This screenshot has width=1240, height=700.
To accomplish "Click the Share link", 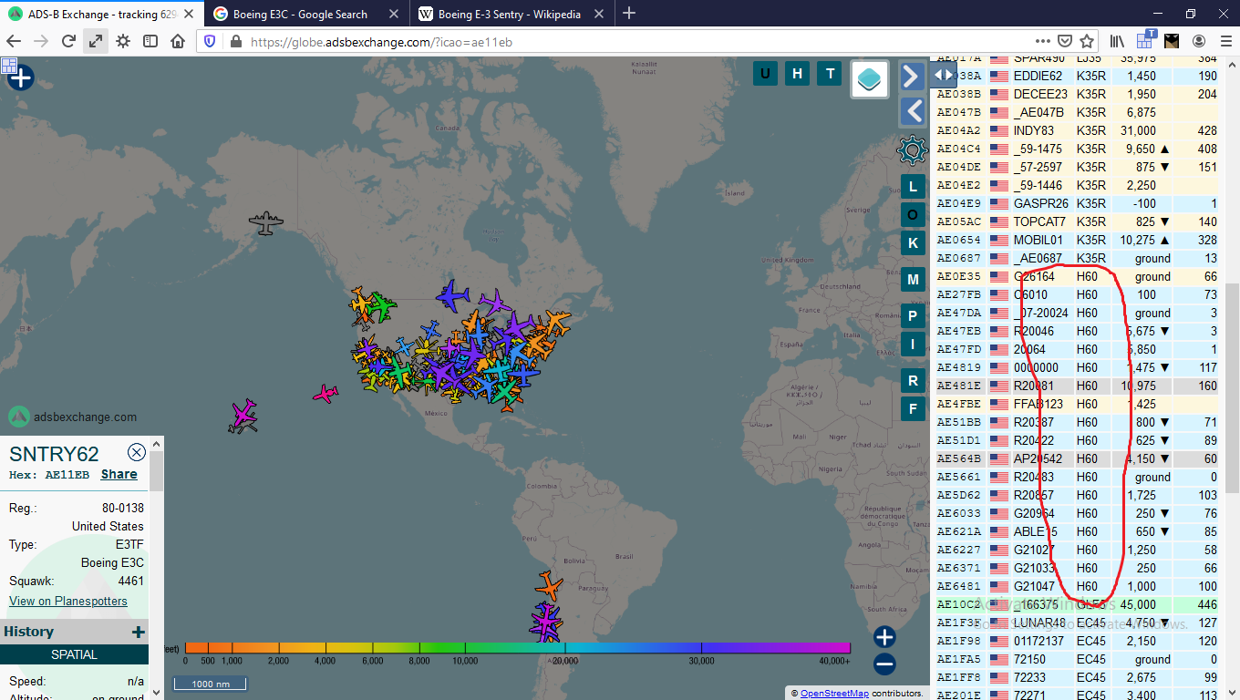I will click(x=119, y=474).
